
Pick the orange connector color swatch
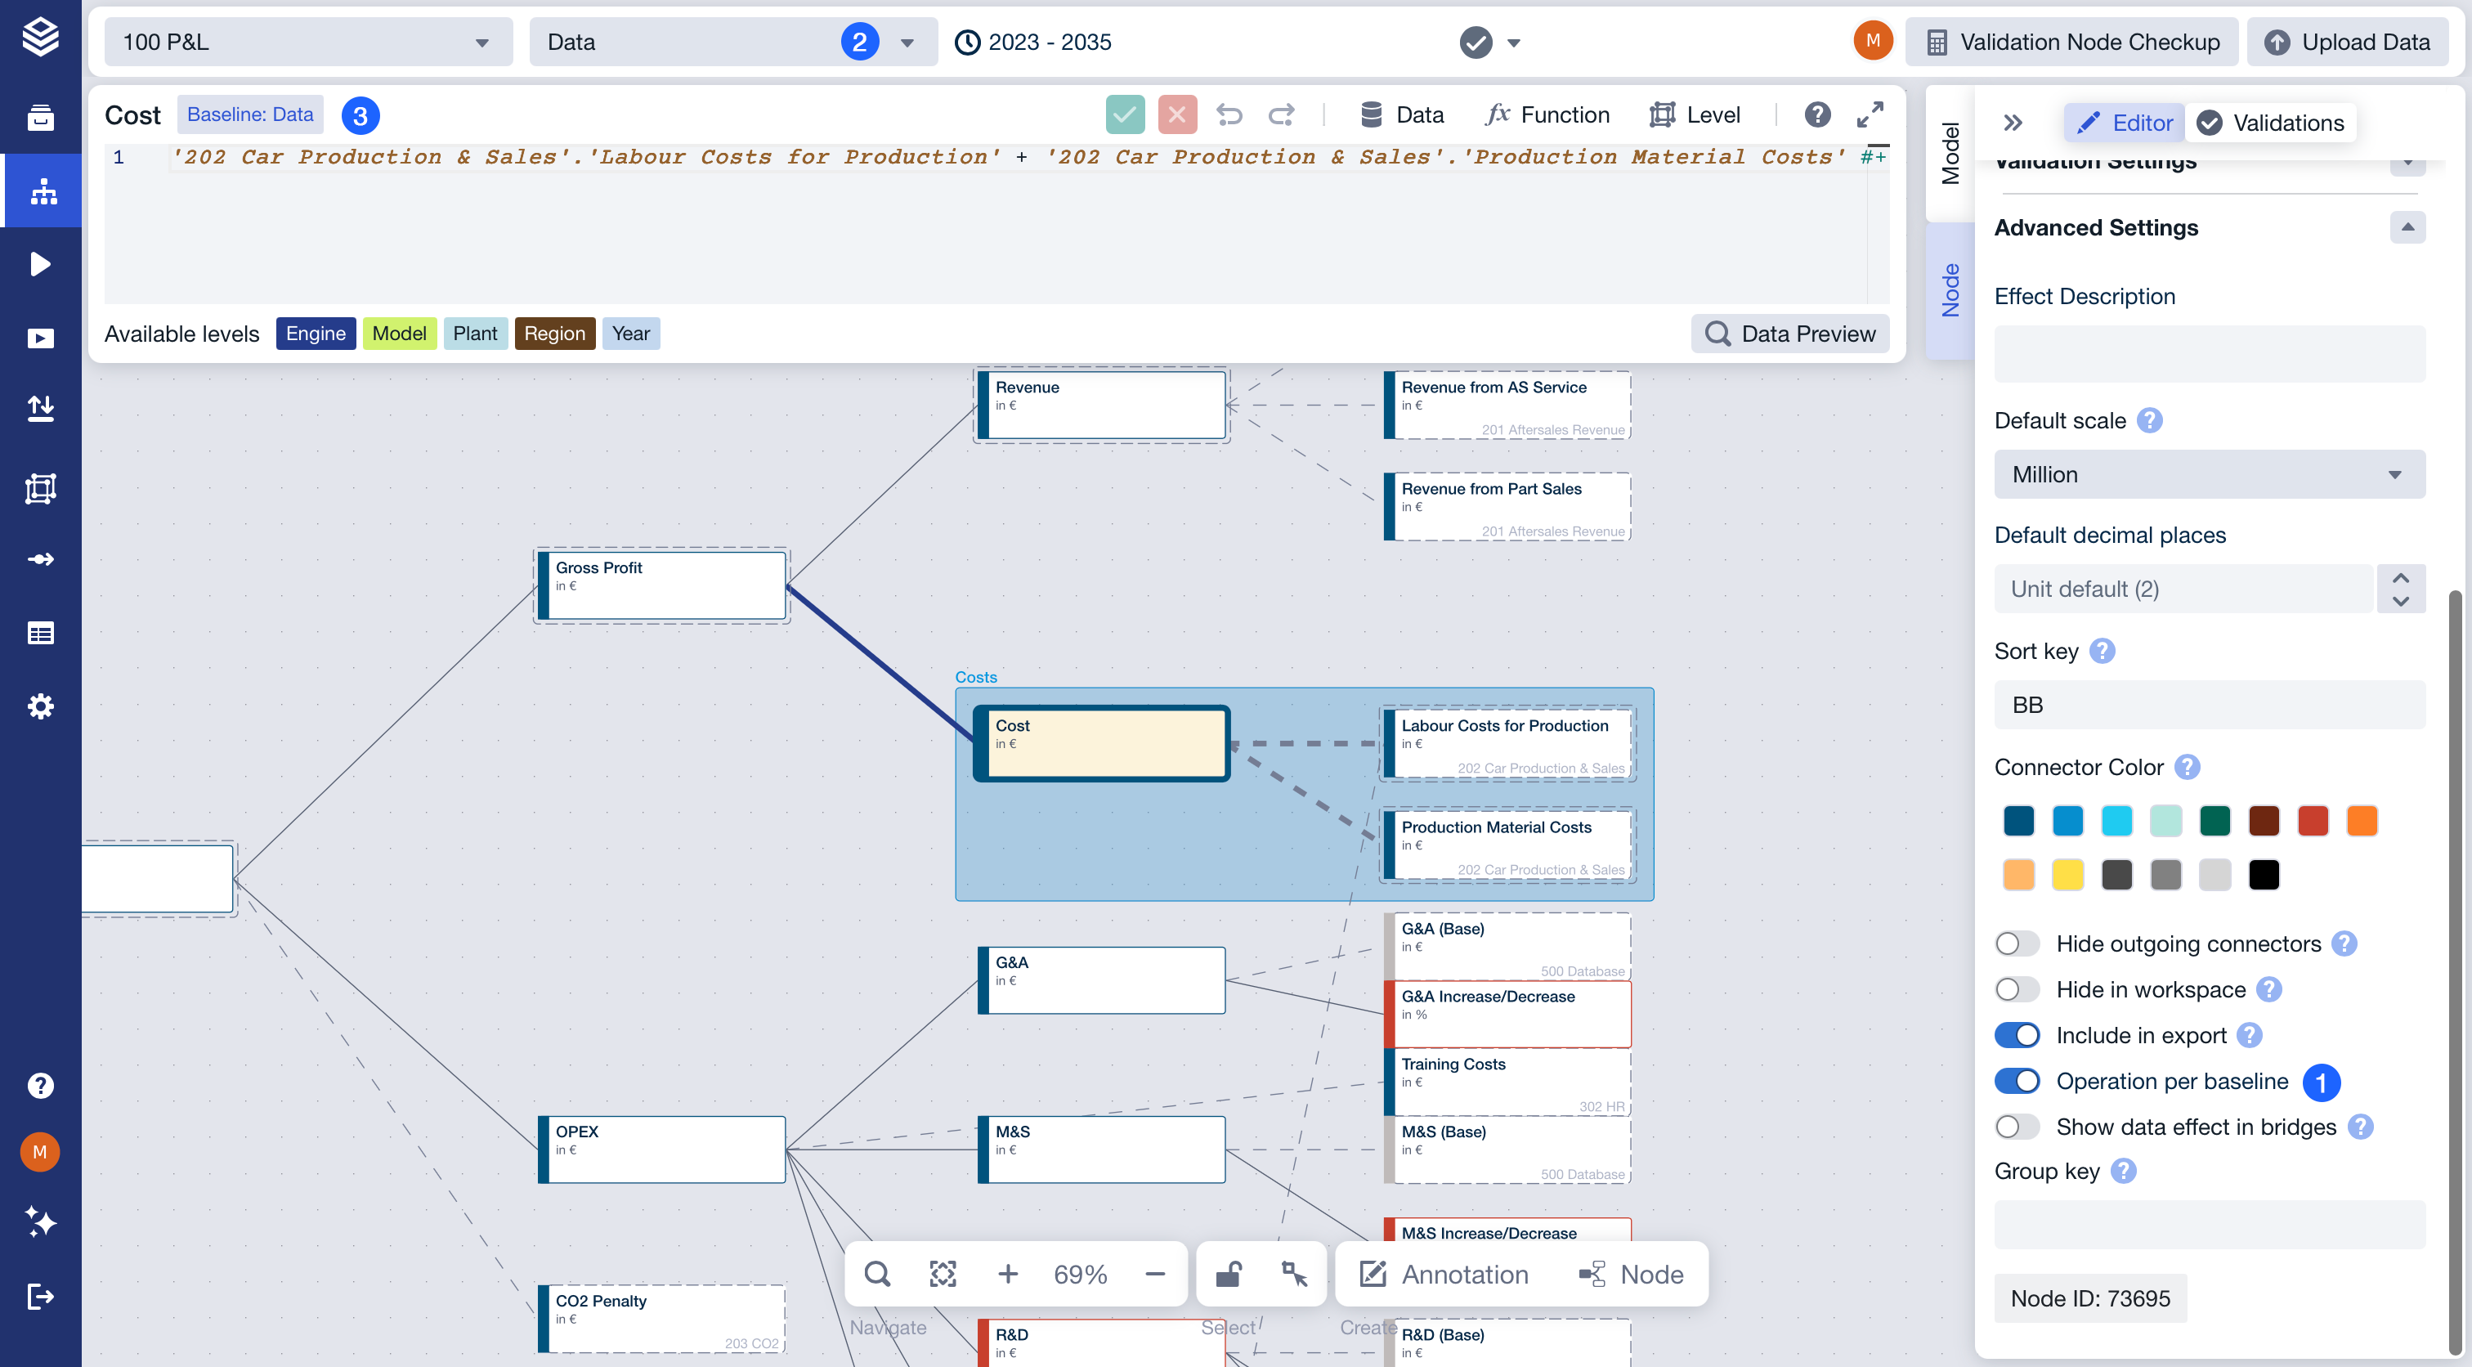click(x=2361, y=821)
